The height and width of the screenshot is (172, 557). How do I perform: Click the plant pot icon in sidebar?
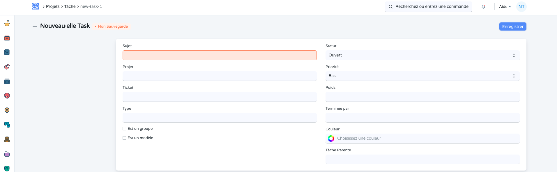(7, 23)
